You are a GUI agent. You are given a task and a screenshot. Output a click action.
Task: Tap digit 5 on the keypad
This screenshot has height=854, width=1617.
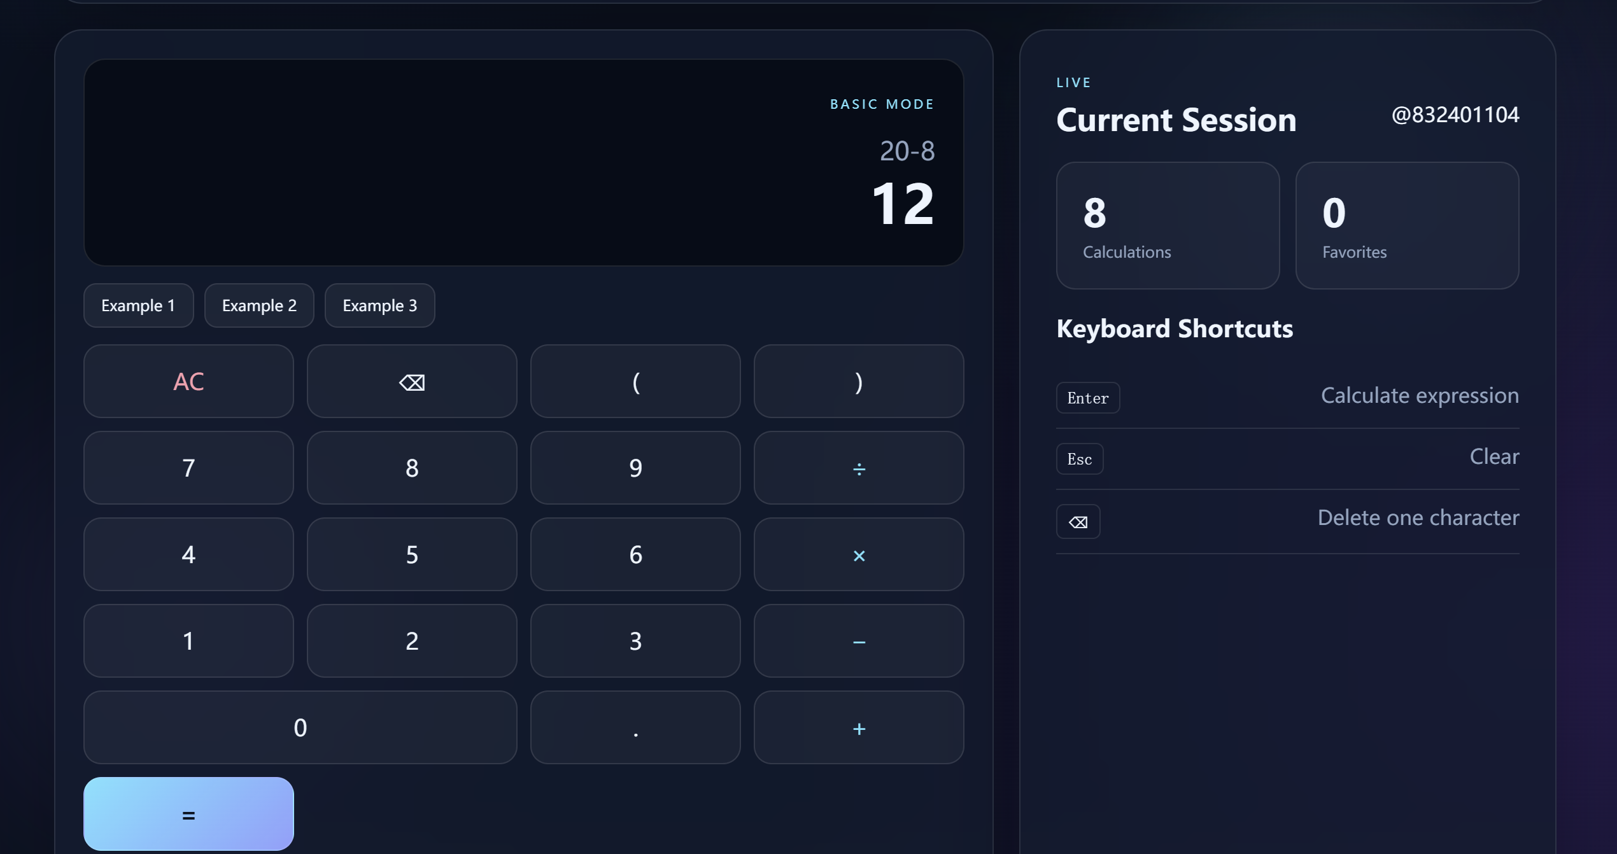(412, 554)
